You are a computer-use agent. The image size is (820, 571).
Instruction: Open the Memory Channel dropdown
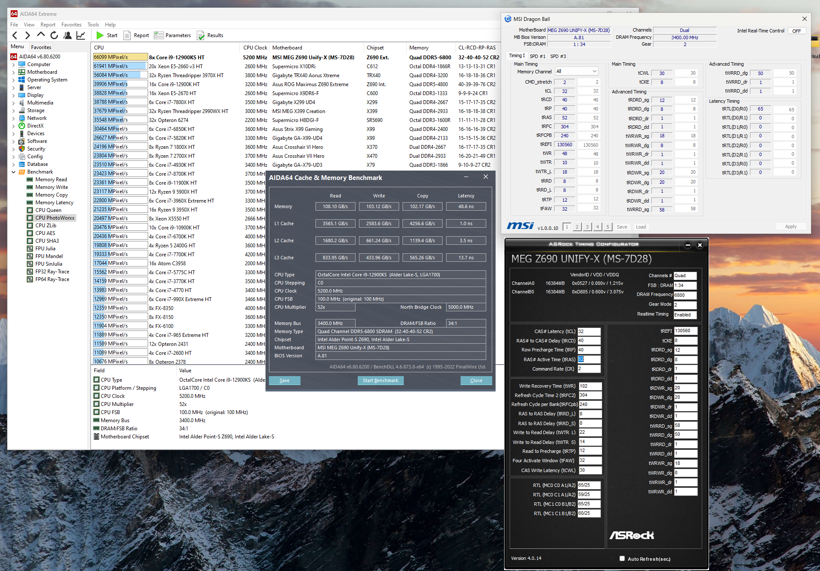[576, 71]
